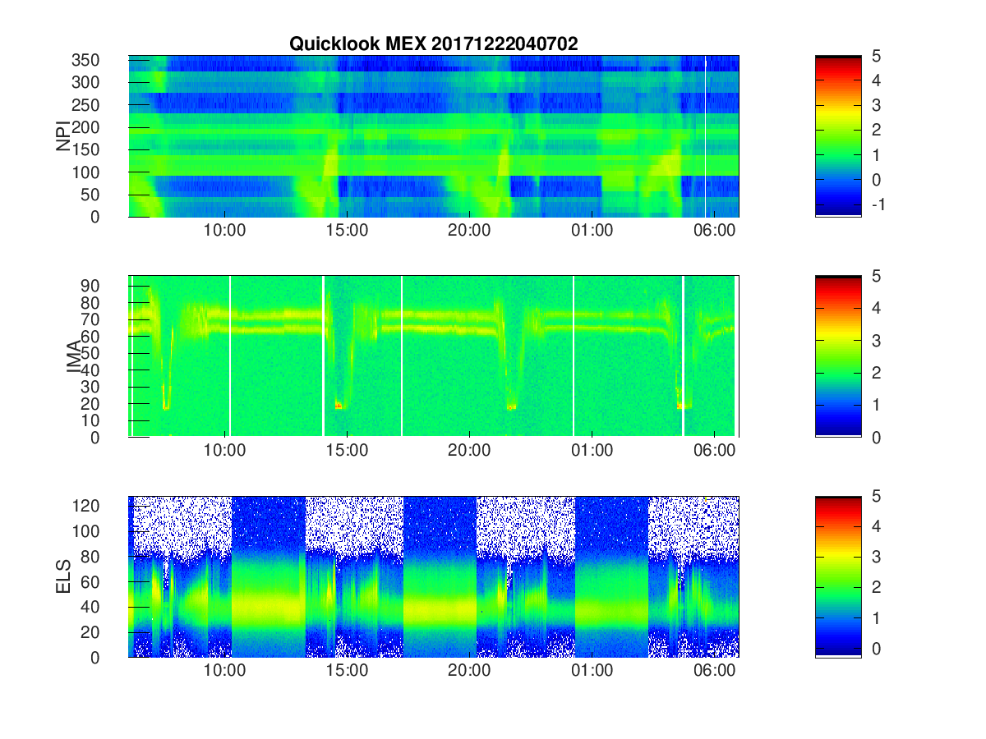Click the 5 tick on ELS colorbar
986x739 pixels.
click(x=877, y=496)
